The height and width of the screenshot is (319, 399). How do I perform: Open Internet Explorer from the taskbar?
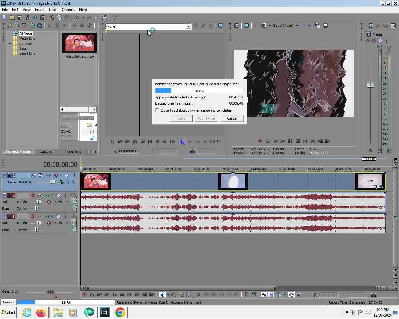27,312
